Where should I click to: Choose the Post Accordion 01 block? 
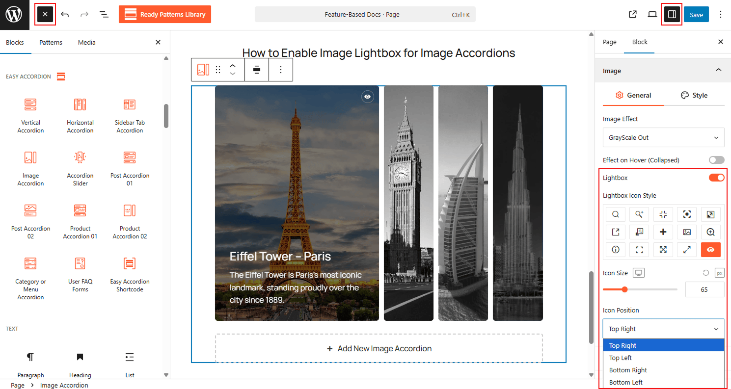[x=129, y=167]
